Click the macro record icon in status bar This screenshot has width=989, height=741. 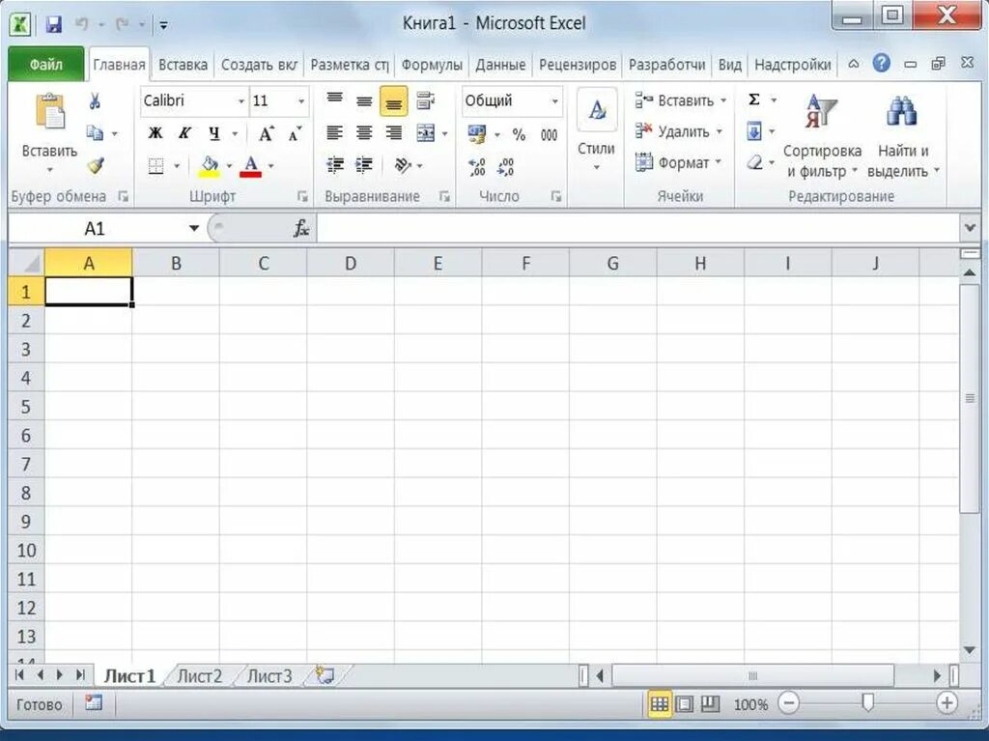click(x=94, y=702)
